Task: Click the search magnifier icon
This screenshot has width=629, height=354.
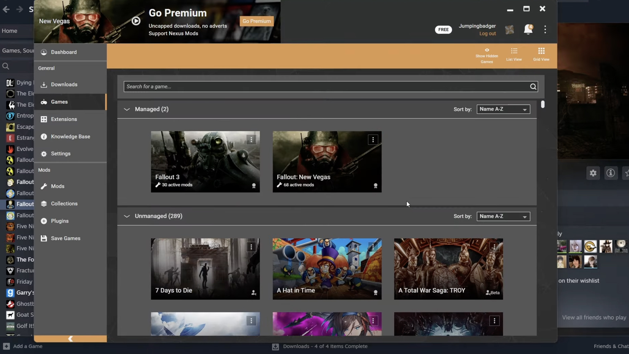Action: (x=533, y=87)
